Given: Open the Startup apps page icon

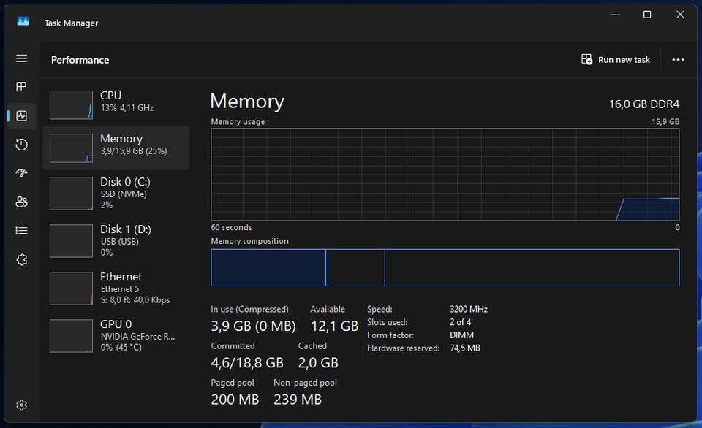Looking at the screenshot, I should click(21, 172).
